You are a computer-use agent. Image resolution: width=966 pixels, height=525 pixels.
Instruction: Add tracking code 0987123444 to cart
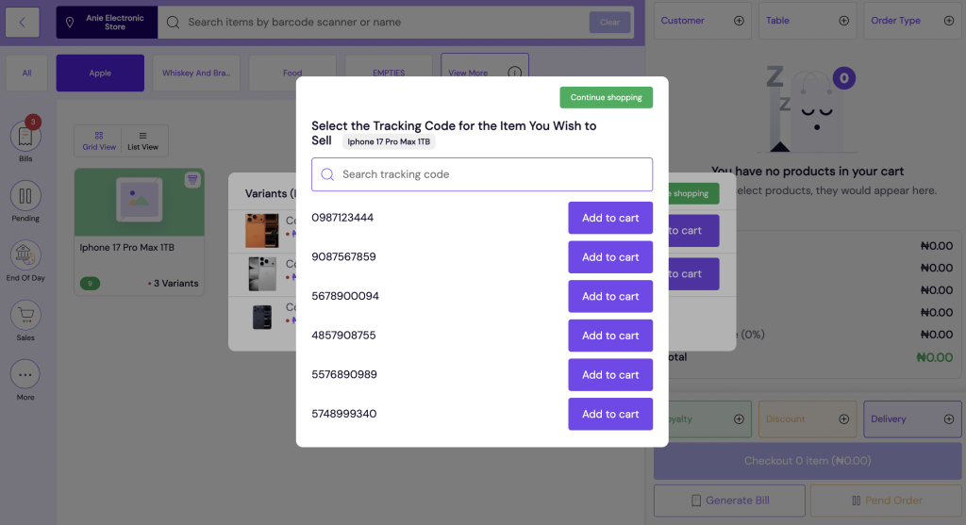tap(609, 218)
